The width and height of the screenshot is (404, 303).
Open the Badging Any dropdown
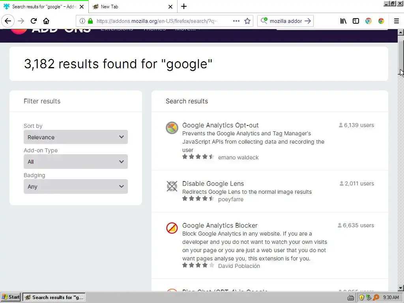[76, 186]
